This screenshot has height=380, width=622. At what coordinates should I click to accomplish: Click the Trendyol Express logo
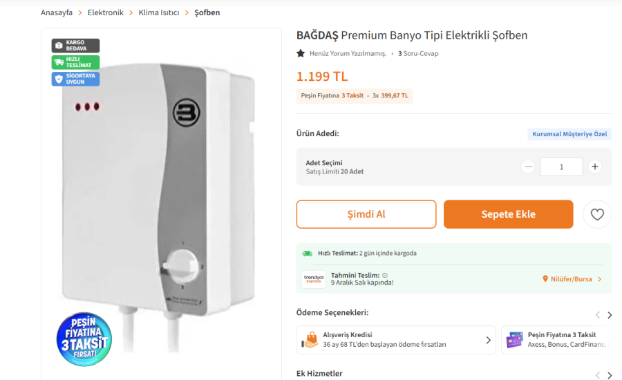point(314,279)
